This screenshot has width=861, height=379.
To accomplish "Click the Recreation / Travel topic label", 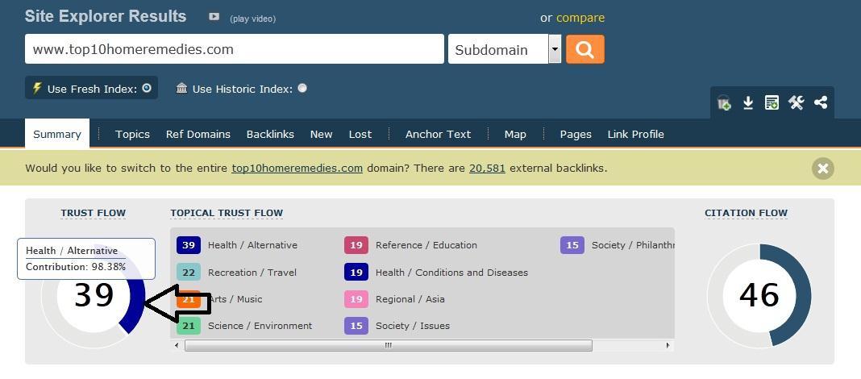I will 252,273.
